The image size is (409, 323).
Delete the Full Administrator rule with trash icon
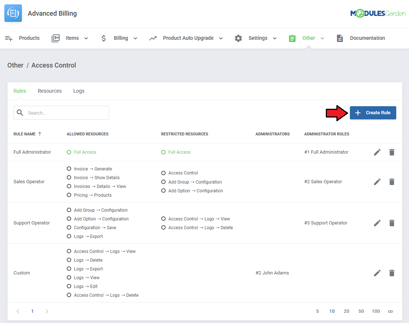pyautogui.click(x=392, y=152)
